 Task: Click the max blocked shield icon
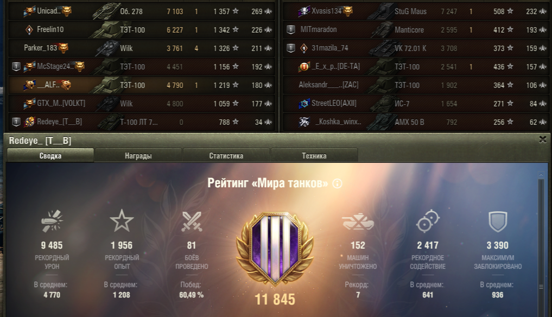coord(498,221)
